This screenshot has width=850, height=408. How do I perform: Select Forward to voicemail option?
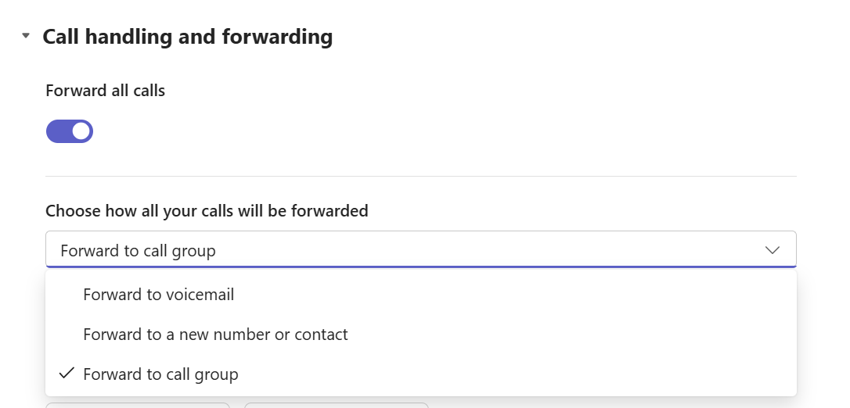[x=158, y=295]
